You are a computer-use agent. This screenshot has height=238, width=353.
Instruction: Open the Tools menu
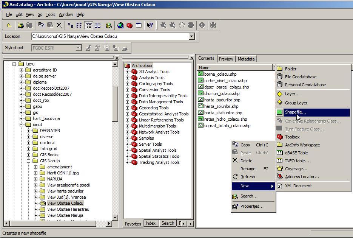pos(51,14)
